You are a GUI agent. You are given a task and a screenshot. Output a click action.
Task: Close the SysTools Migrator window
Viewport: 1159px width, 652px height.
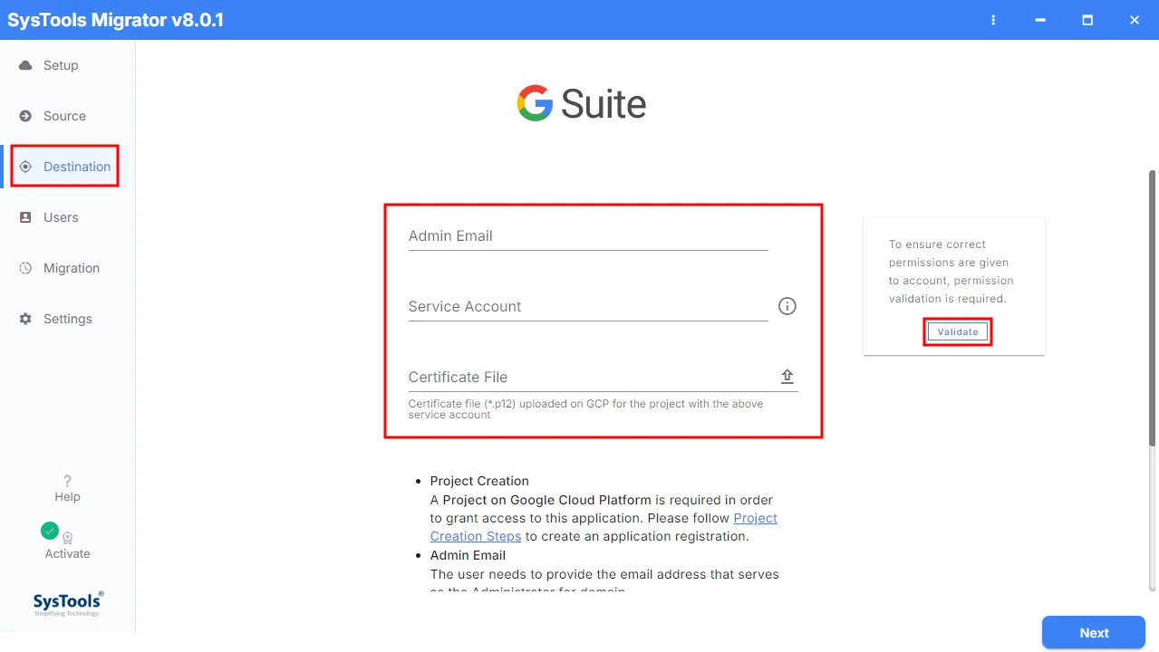pyautogui.click(x=1135, y=20)
